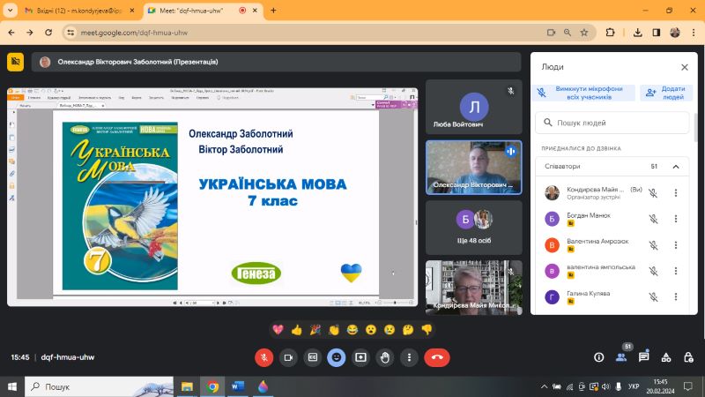Open Chrome zoom magnifier icon

[x=568, y=33]
